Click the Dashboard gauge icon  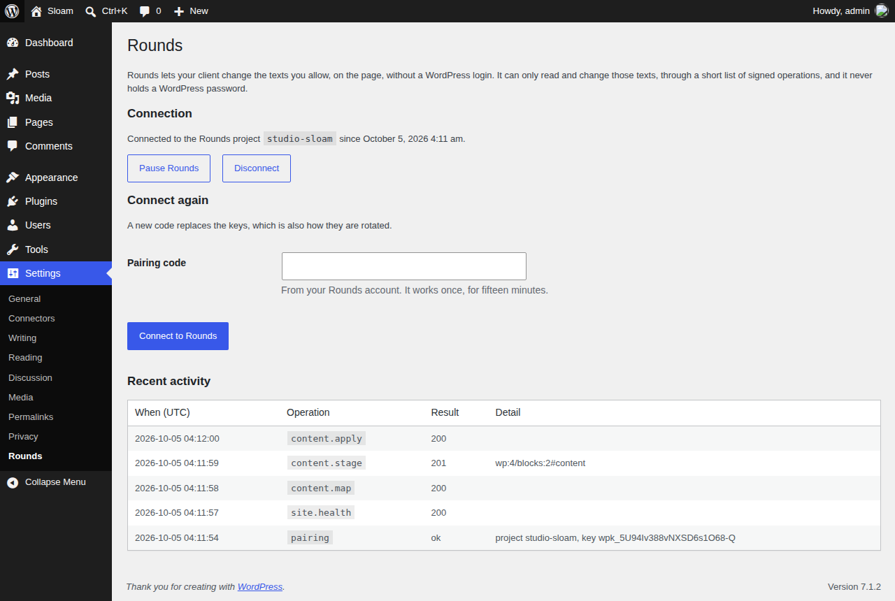point(13,43)
